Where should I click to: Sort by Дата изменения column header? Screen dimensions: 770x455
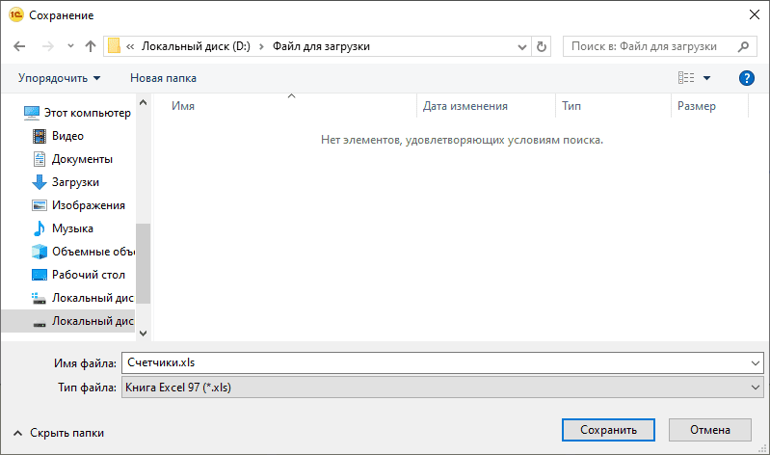pos(465,106)
